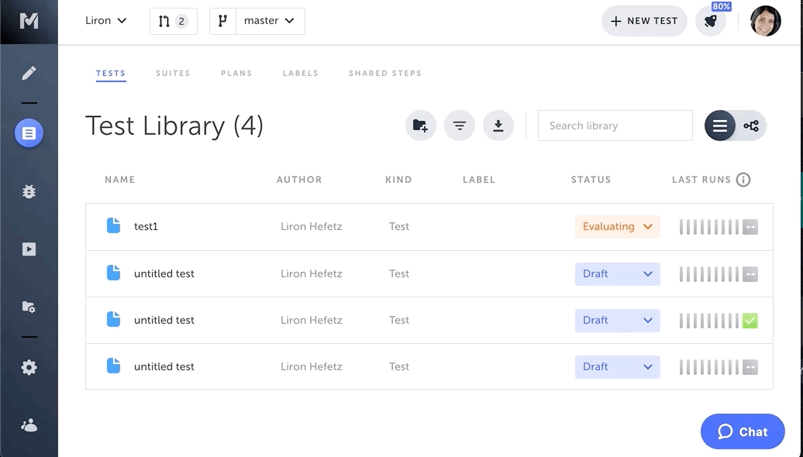Open the bug insights icon in sidebar
This screenshot has width=803, height=457.
point(29,191)
